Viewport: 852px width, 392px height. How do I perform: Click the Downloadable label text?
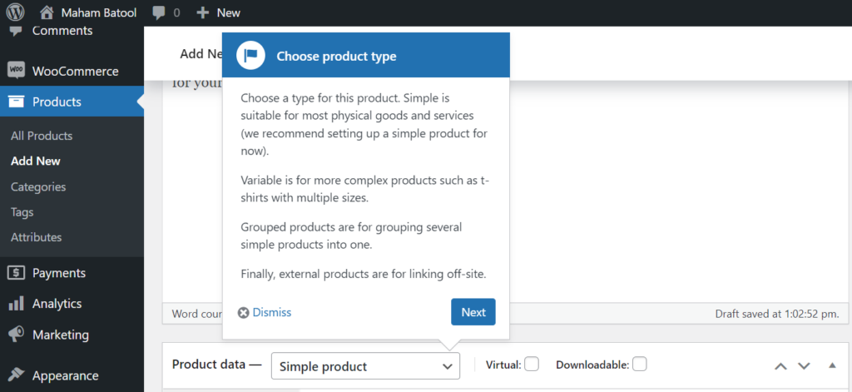point(592,365)
